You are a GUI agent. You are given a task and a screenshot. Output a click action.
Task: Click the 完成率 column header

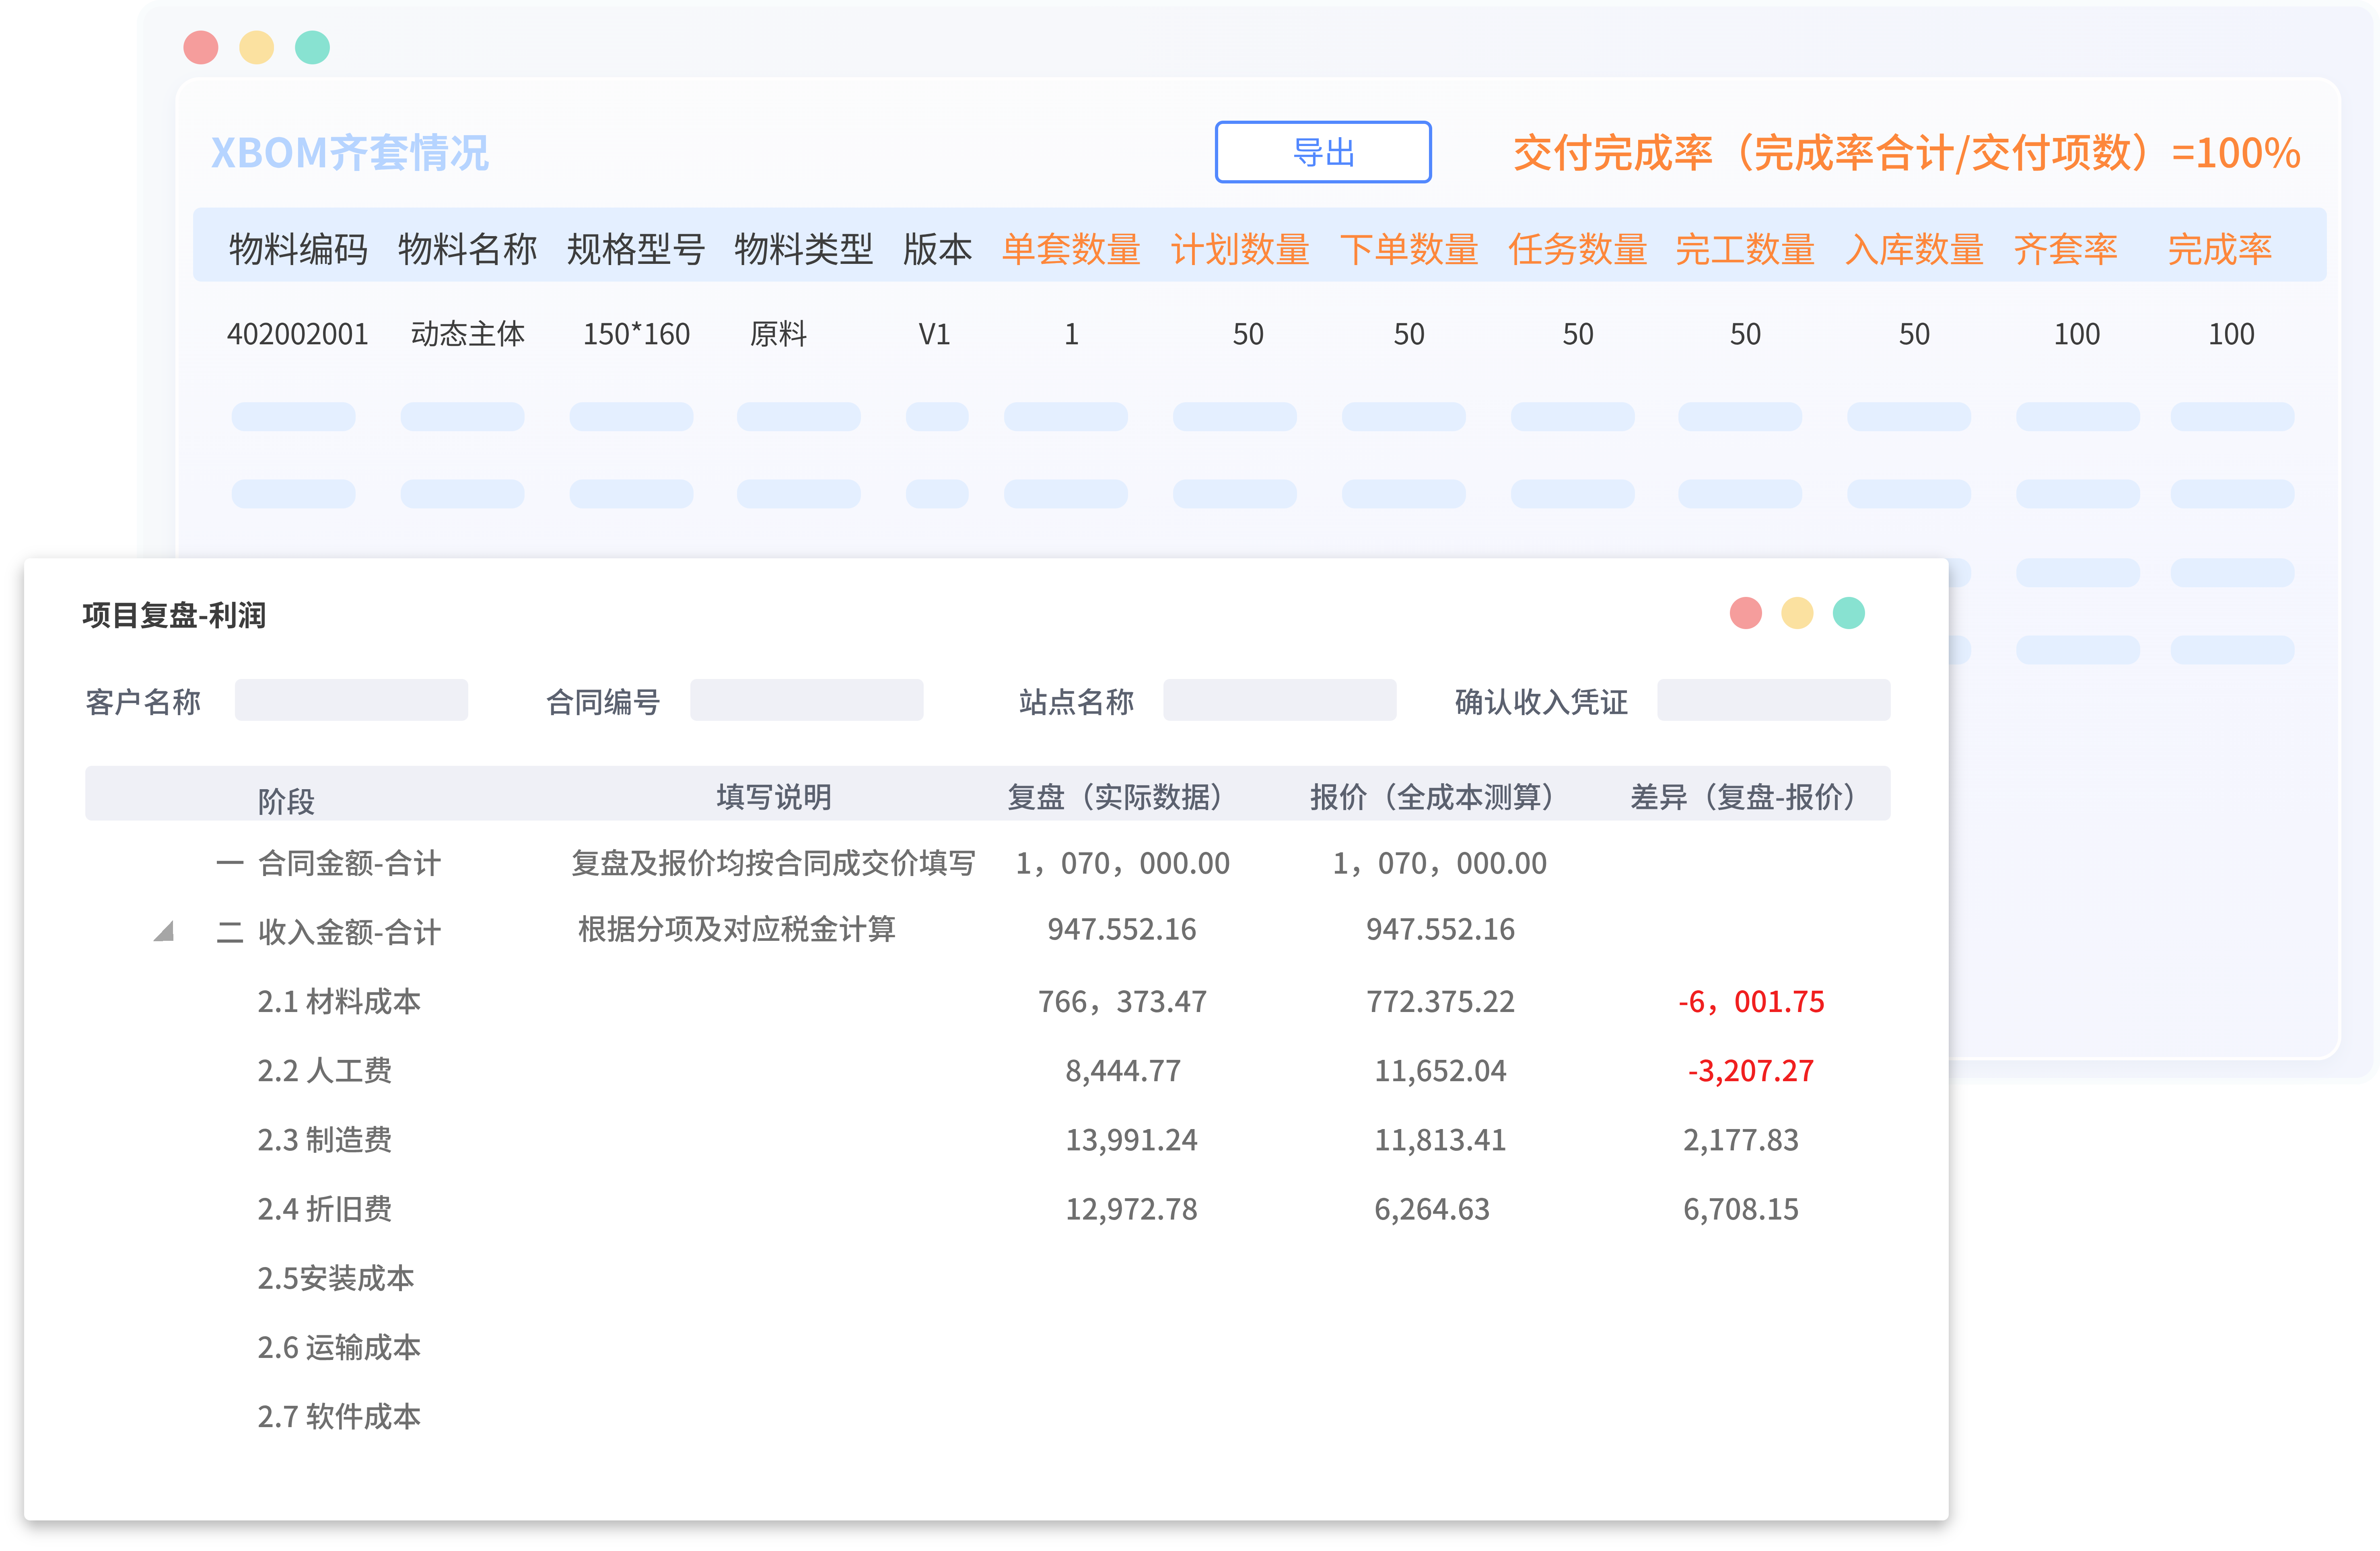tap(2220, 249)
